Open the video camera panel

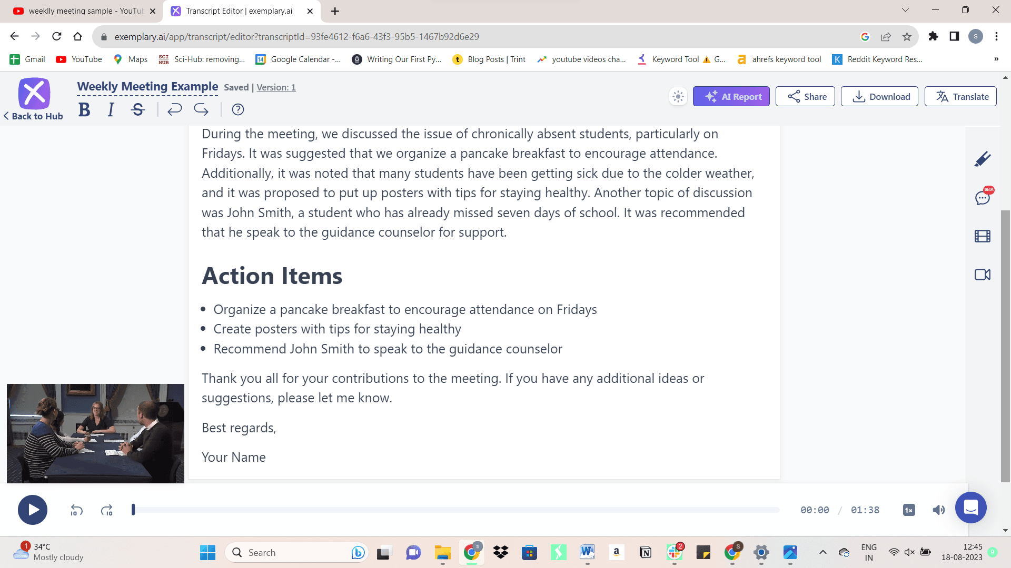tap(983, 274)
